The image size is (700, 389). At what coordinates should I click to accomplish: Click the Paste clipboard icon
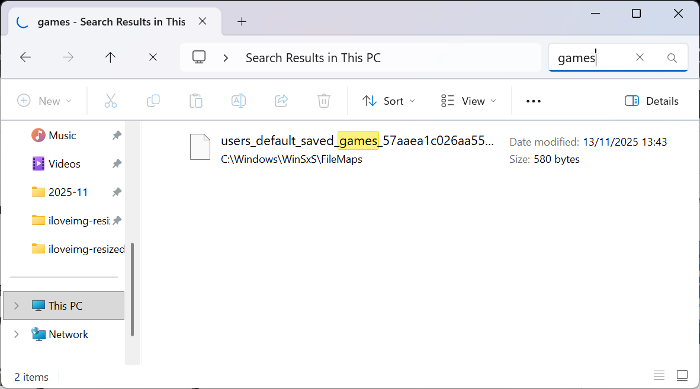click(x=196, y=101)
